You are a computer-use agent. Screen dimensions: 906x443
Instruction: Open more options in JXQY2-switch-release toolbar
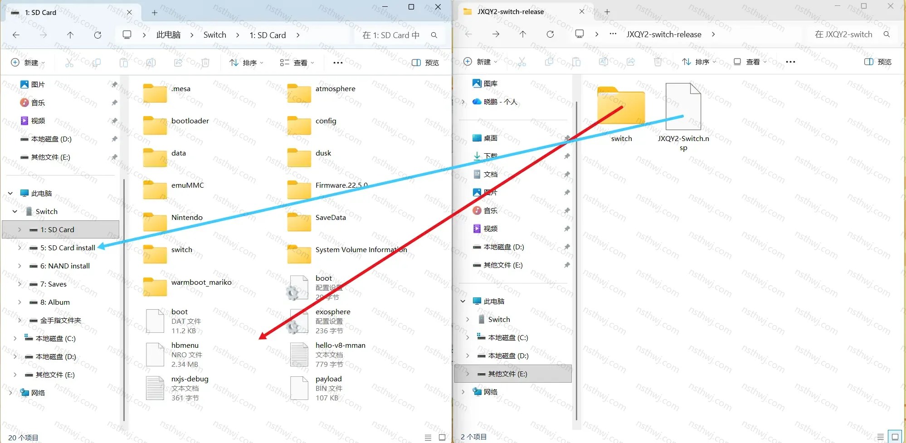click(x=790, y=62)
